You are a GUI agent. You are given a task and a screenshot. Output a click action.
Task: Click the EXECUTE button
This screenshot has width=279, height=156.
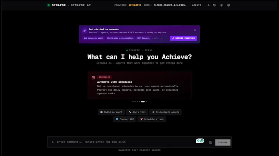pyautogui.click(x=223, y=142)
